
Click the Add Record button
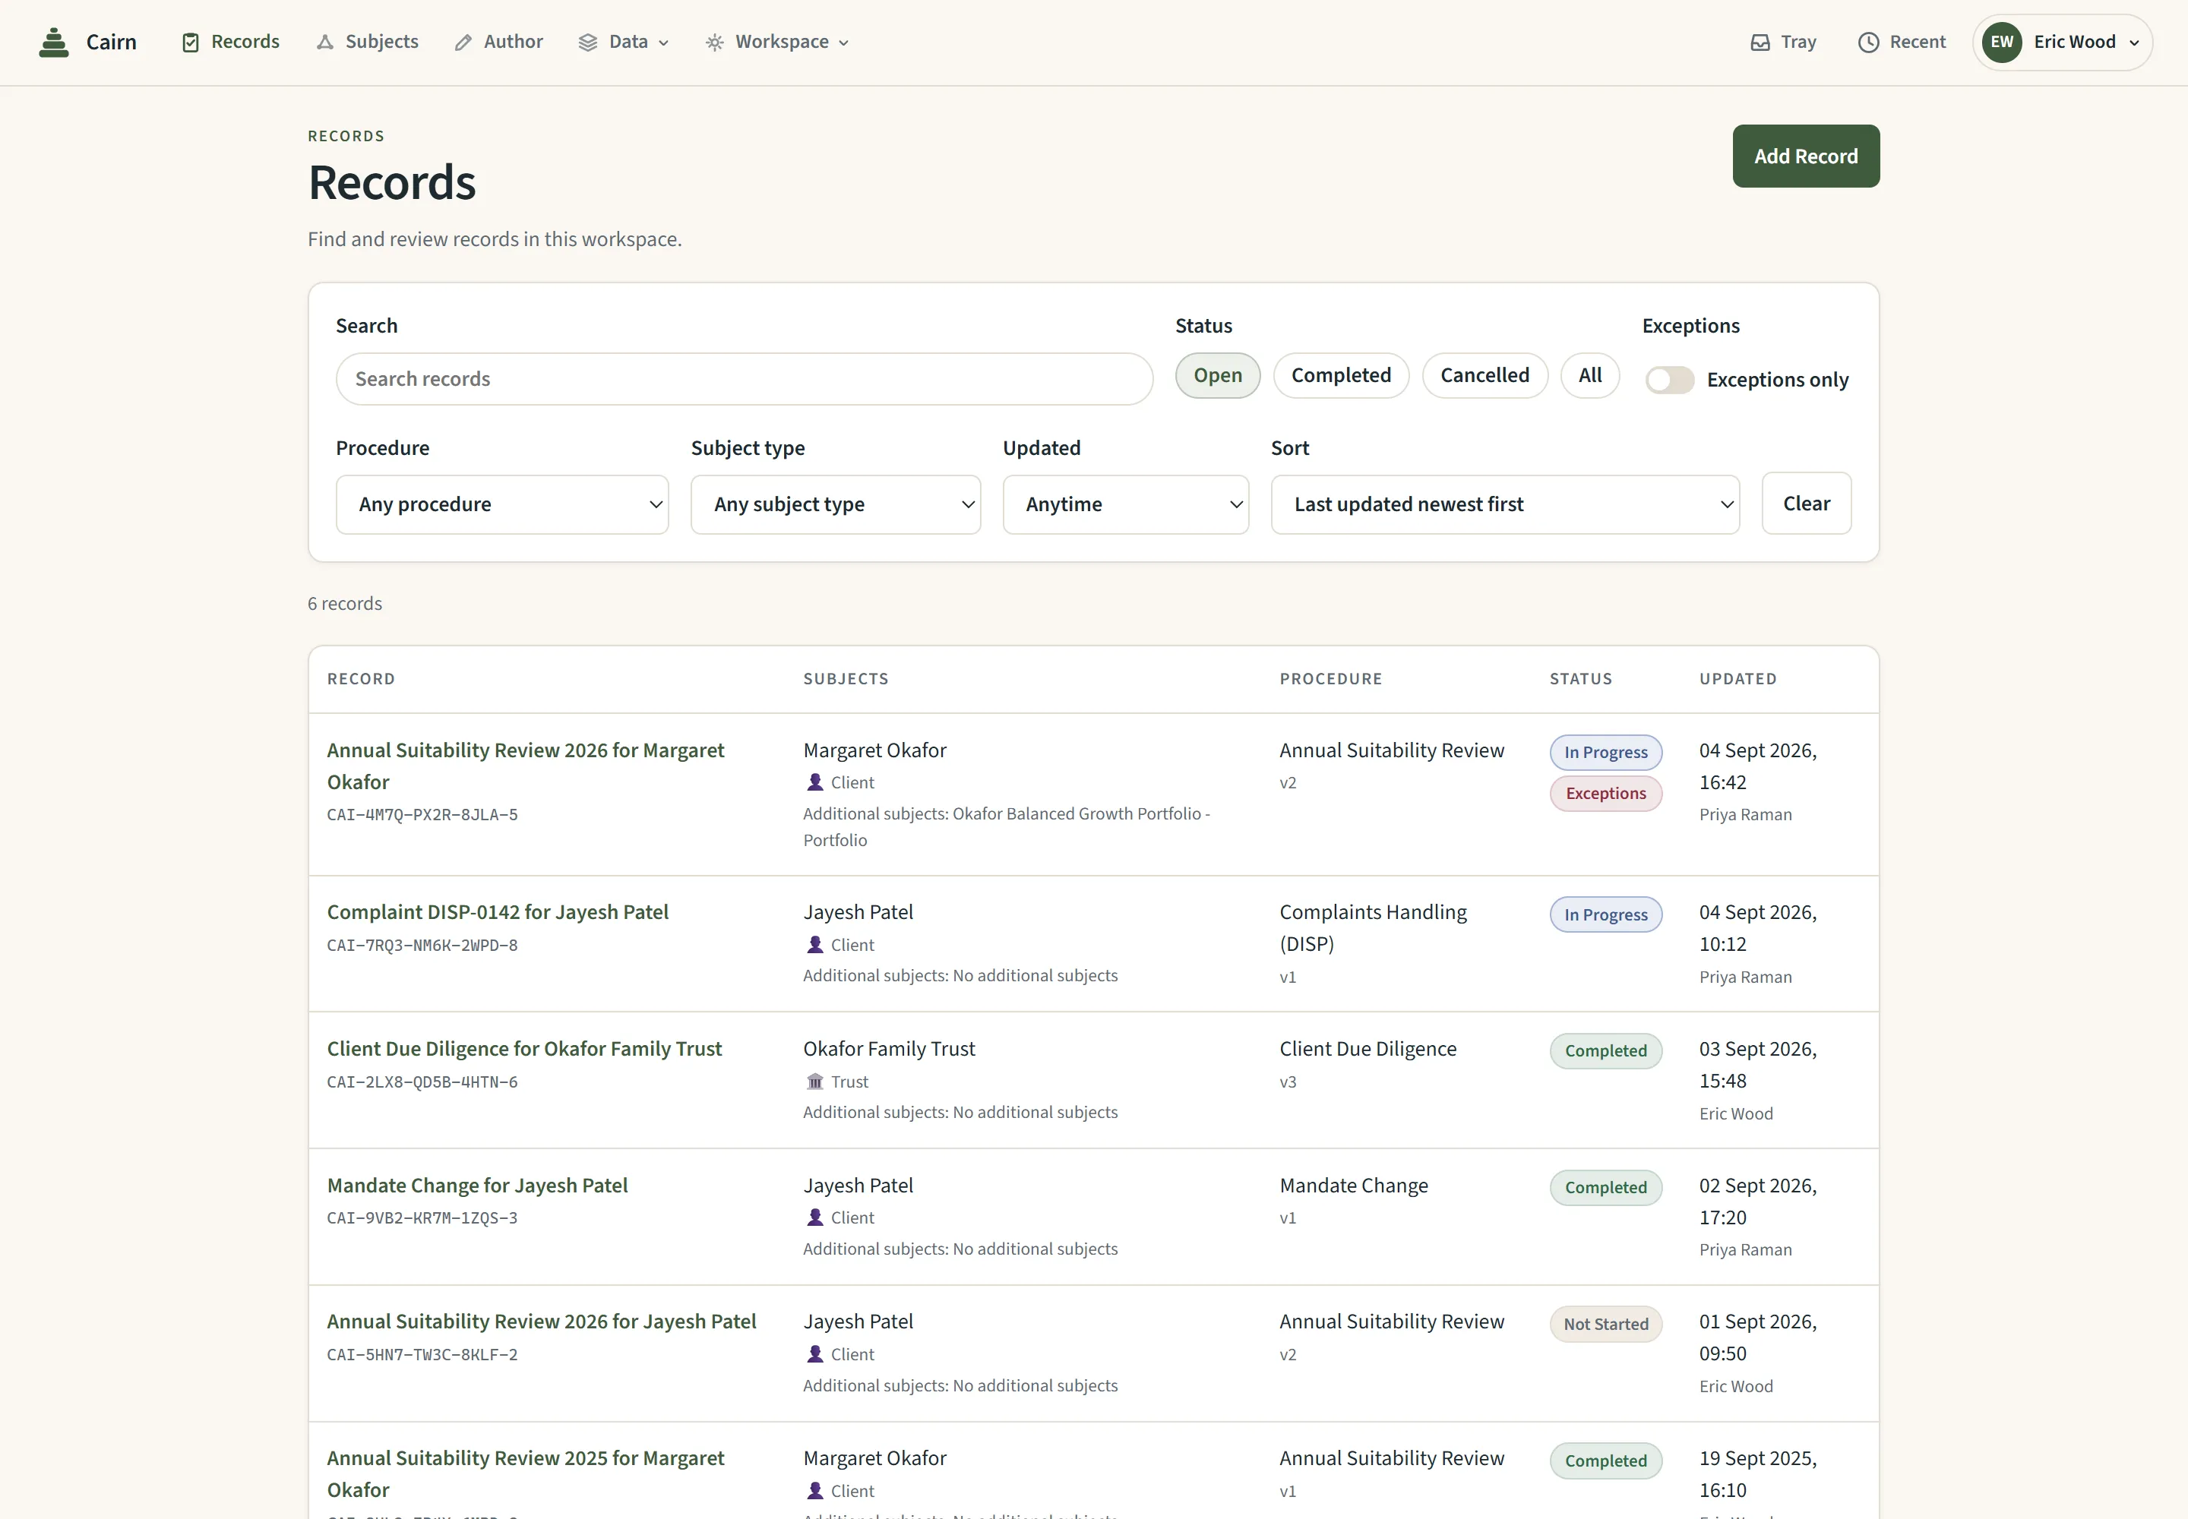coord(1805,156)
